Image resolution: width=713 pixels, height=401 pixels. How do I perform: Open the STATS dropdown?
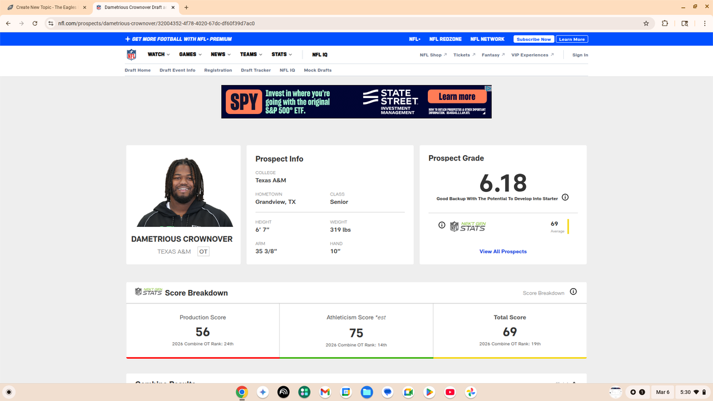tap(282, 55)
